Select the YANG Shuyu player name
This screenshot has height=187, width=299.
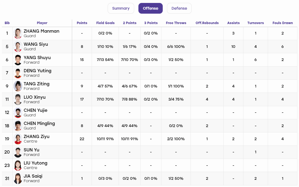tap(37, 58)
